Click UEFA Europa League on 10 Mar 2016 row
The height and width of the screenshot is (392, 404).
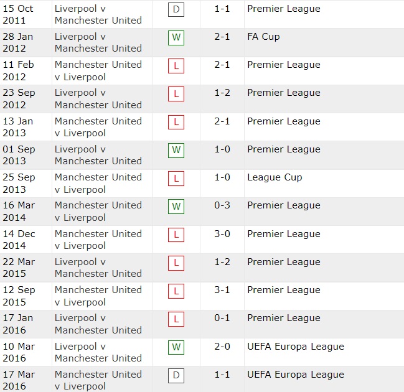(296, 347)
